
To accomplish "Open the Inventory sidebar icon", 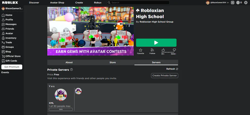I will (x=3, y=38).
